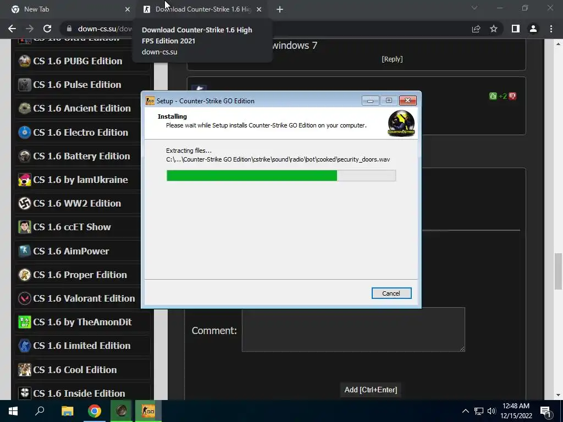Screen dimensions: 563x422
Task: Open the CS 1.6 WW2 Edition icon
Action: [24, 203]
